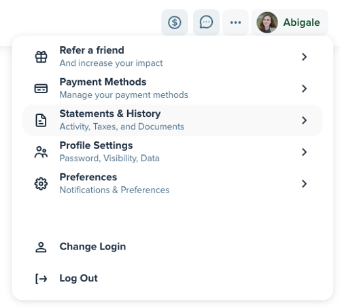Click the person icon beside Change Login

click(41, 247)
